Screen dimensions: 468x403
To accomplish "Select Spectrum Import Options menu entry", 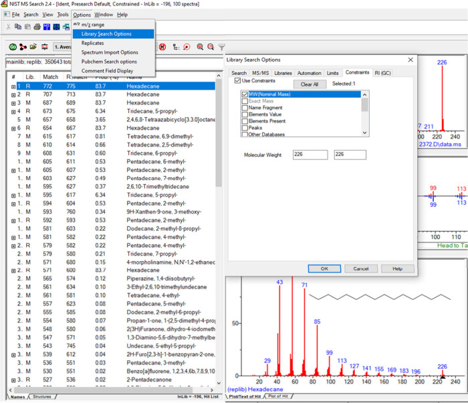I will coord(114,52).
